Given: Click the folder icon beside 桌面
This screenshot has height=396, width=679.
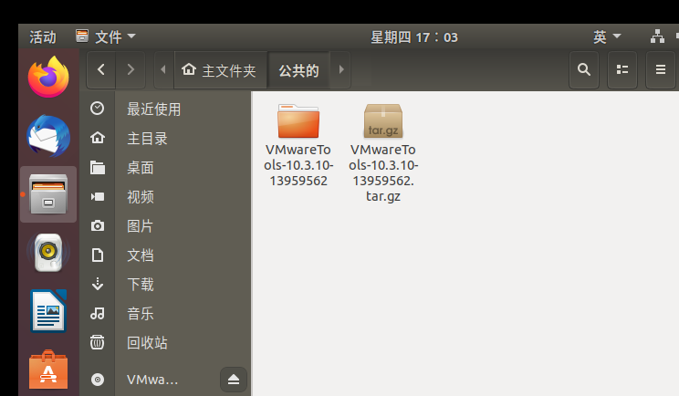Looking at the screenshot, I should [98, 167].
